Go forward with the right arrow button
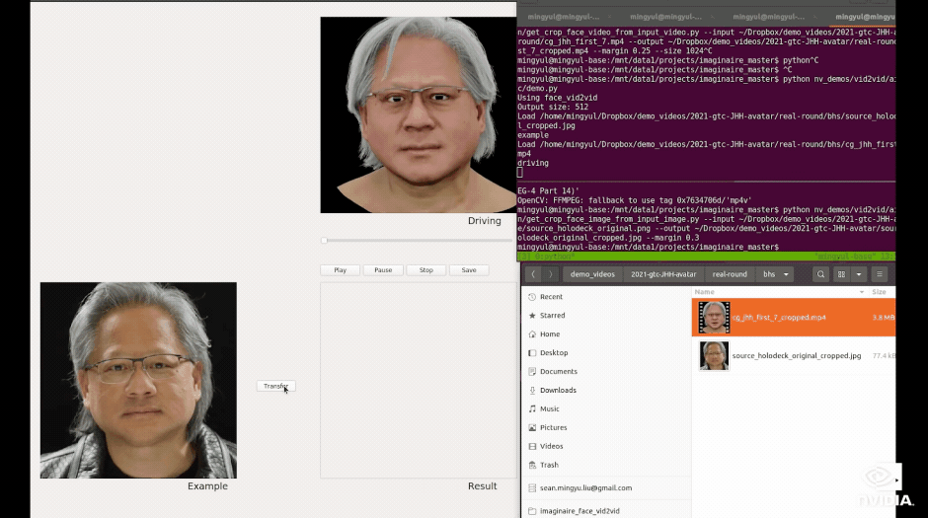 tap(551, 274)
